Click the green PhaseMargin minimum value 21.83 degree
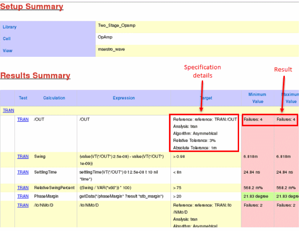This screenshot has height=231, width=299. [256, 196]
